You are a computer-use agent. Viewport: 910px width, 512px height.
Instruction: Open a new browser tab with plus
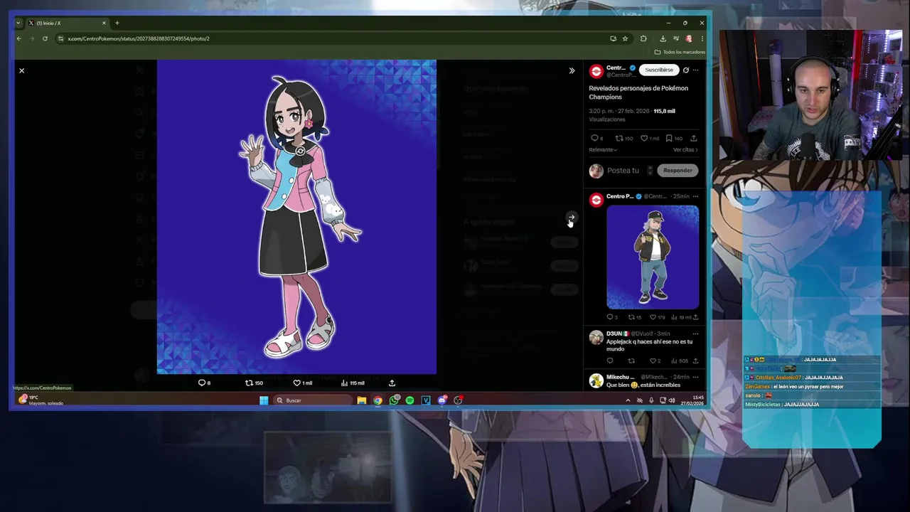(117, 23)
